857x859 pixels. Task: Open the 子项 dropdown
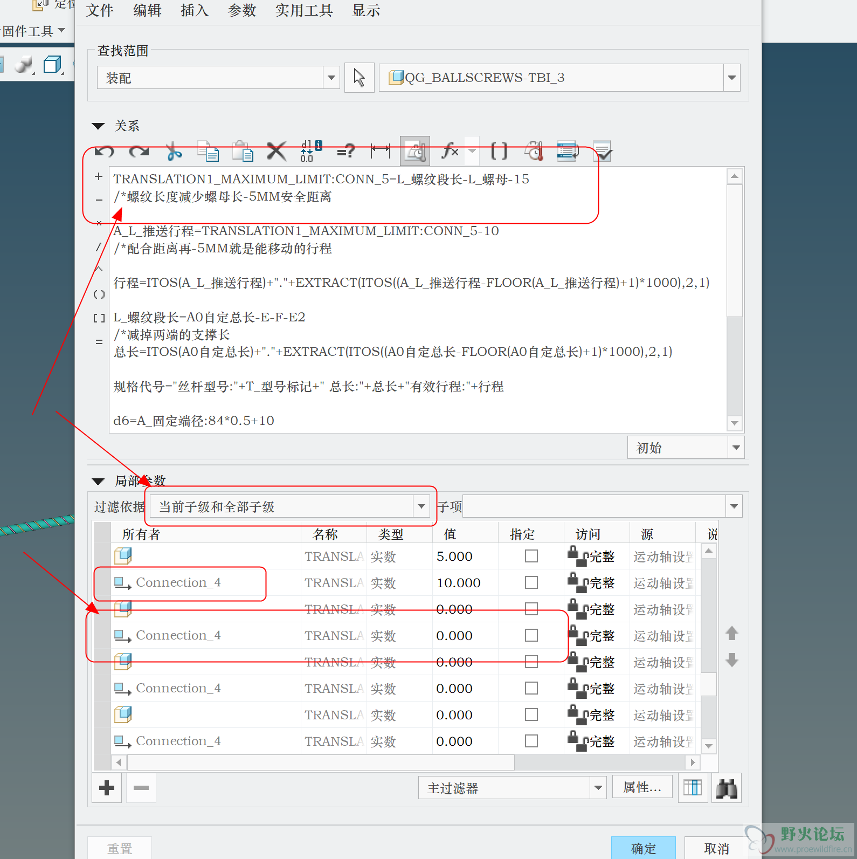click(734, 506)
